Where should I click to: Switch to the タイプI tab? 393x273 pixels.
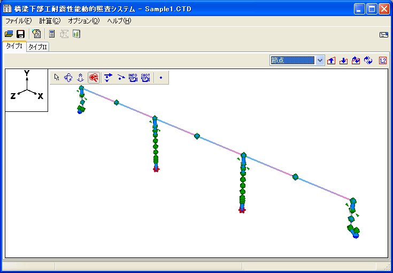14,47
